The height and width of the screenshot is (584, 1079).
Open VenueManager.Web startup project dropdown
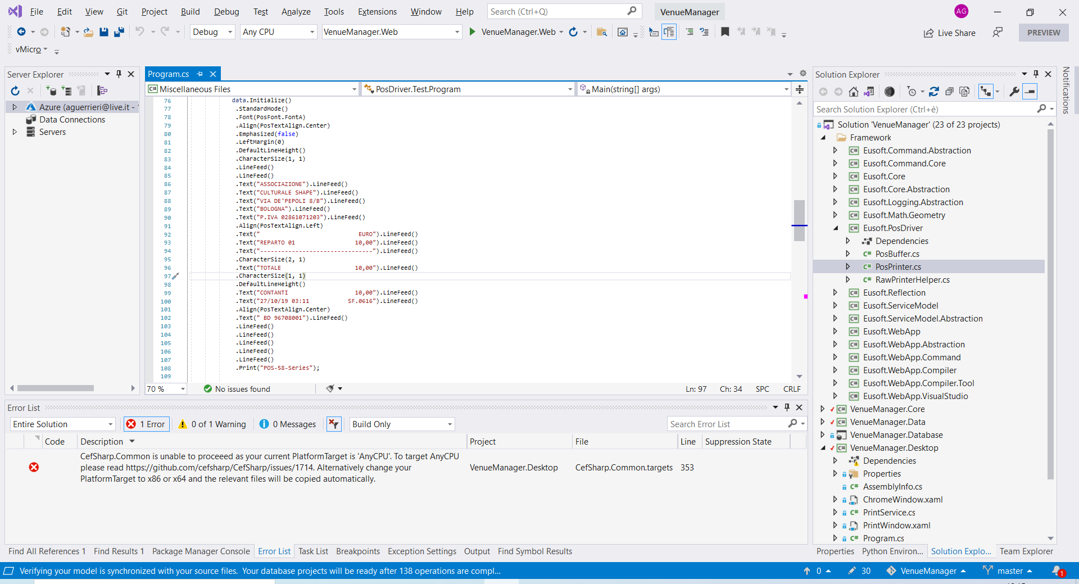click(x=392, y=32)
